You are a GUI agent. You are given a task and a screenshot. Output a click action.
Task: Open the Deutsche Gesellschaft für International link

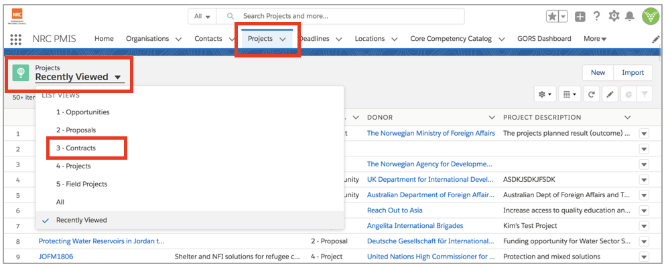point(430,241)
